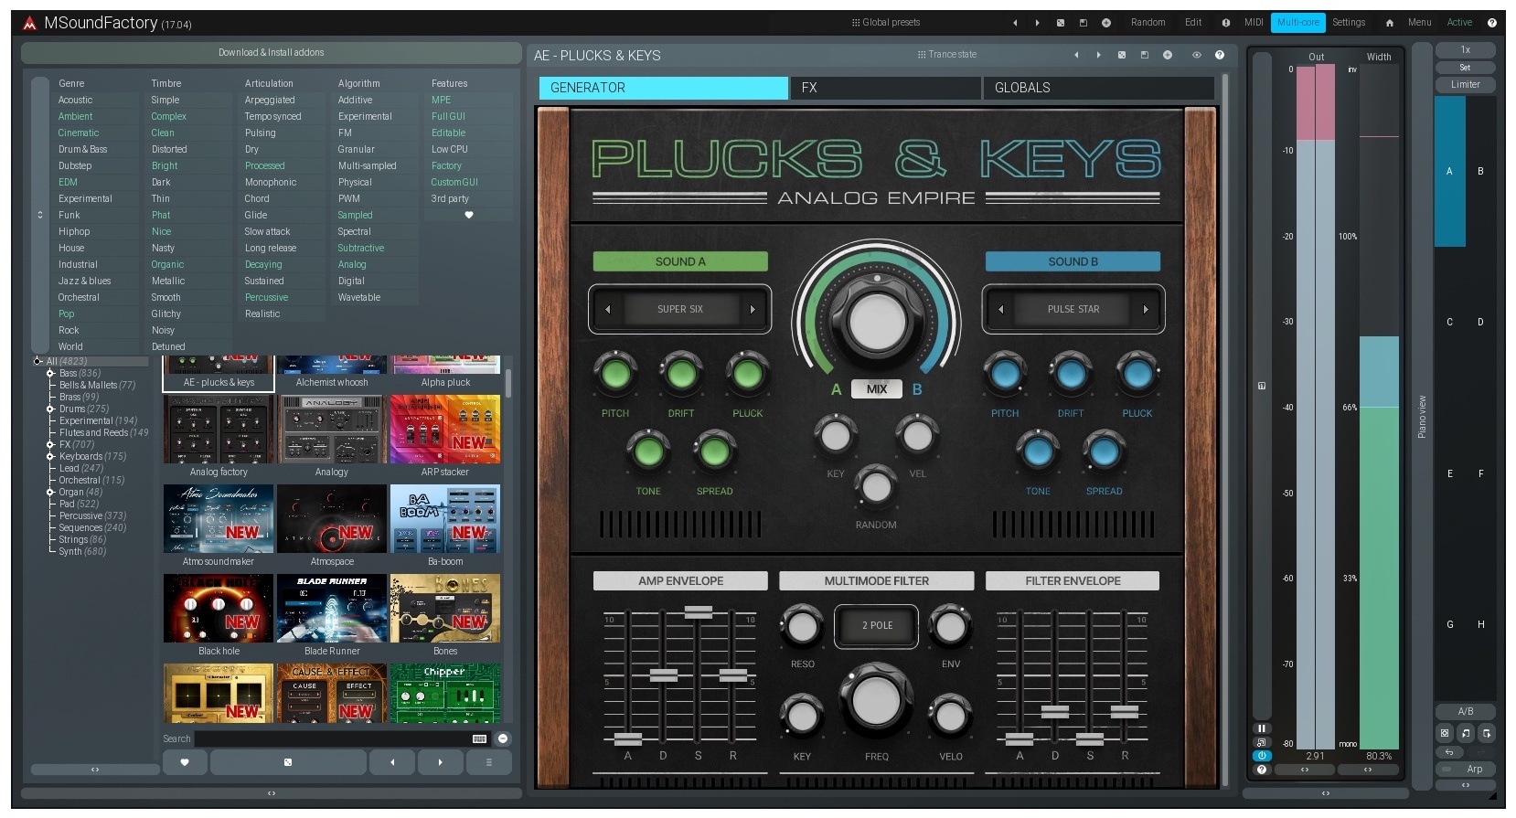This screenshot has height=818, width=1516.
Task: Expand the Organ category tree node
Action: point(50,492)
